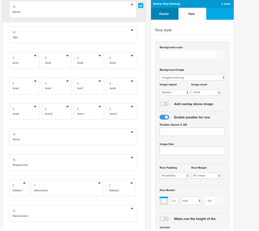This screenshot has height=231, width=259.
Task: Disable Enable parallax for row switch
Action: coord(164,117)
